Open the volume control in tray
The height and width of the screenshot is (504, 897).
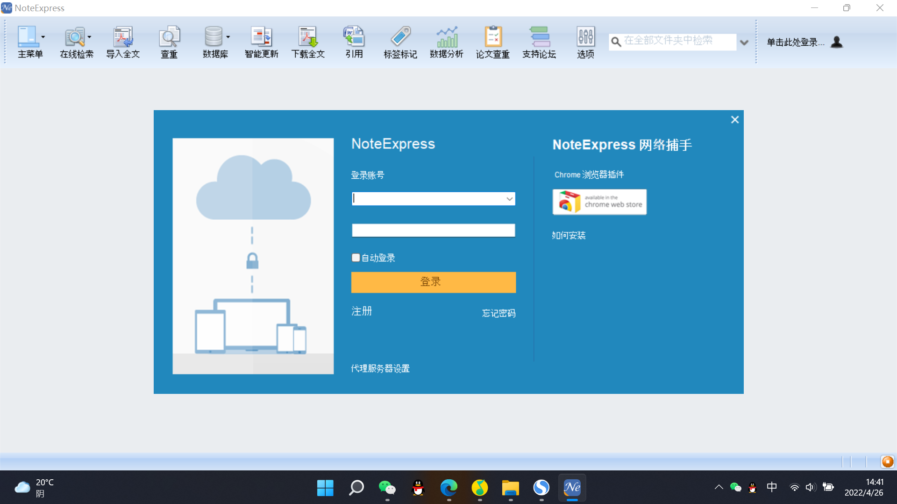click(x=811, y=488)
